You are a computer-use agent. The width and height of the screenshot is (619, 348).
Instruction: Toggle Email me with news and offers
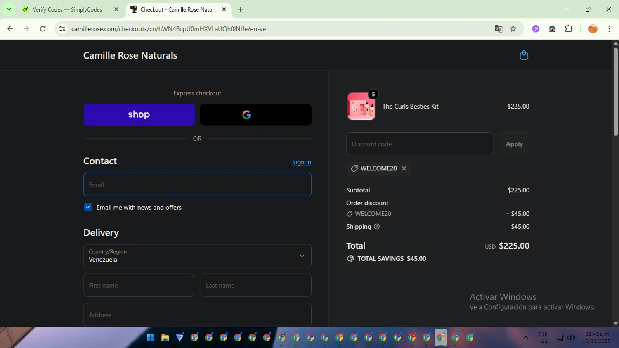88,207
